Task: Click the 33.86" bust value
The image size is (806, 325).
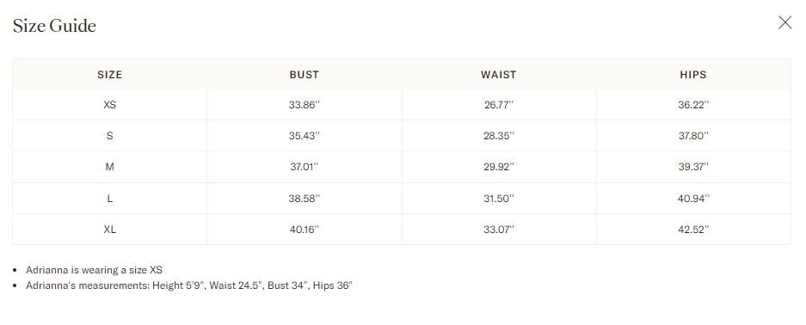Action: [x=305, y=105]
